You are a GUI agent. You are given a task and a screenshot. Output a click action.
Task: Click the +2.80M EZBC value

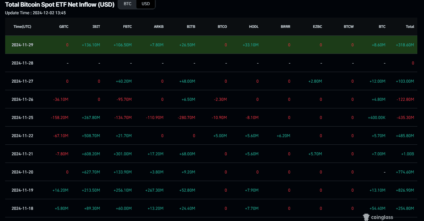[315, 81]
